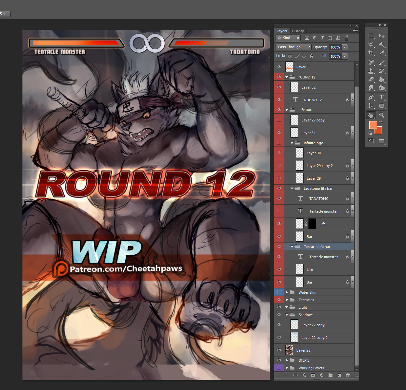Image resolution: width=406 pixels, height=390 pixels.
Task: Select the Path Selection arrow tool
Action: click(371, 106)
